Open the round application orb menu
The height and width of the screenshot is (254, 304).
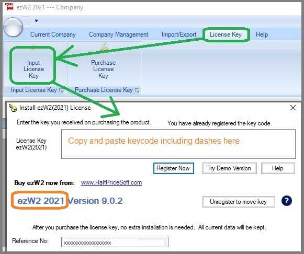tap(13, 27)
